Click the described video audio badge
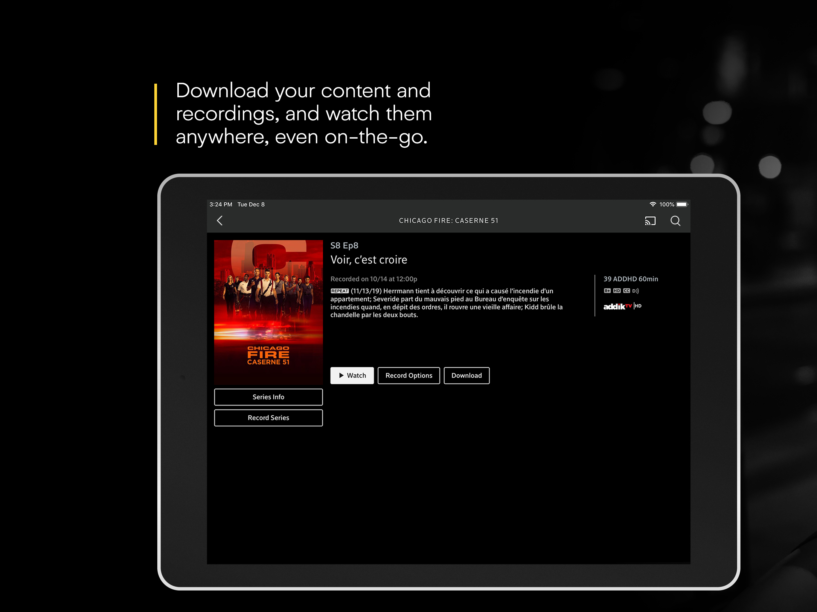Screen dimensions: 817x612 click(x=635, y=290)
